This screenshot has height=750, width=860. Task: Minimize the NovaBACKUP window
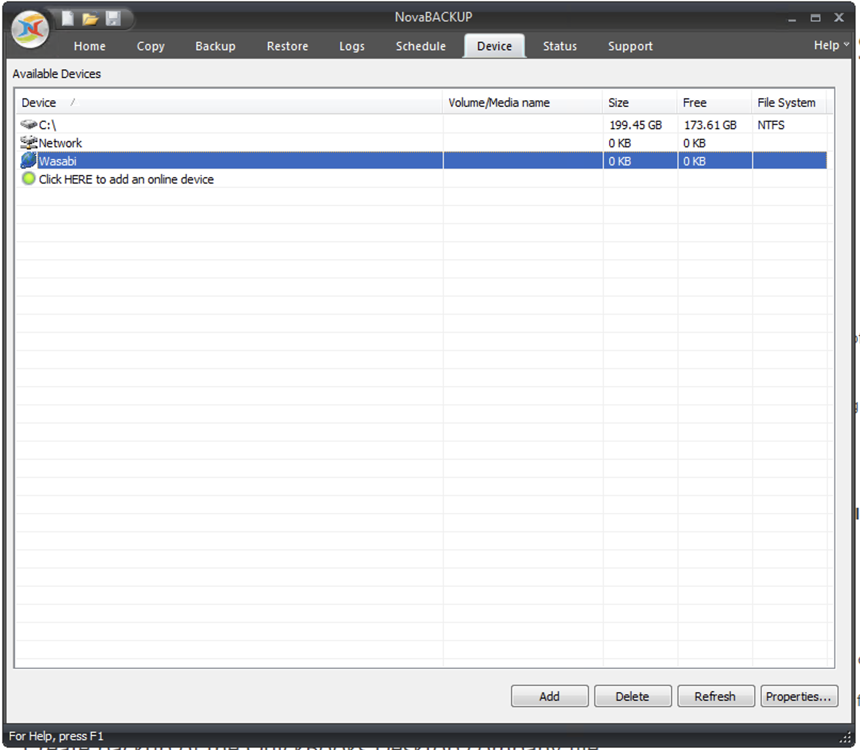(x=792, y=19)
